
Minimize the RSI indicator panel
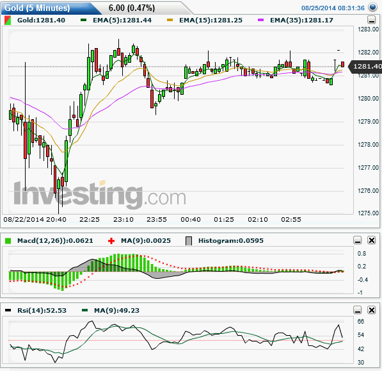point(358,310)
